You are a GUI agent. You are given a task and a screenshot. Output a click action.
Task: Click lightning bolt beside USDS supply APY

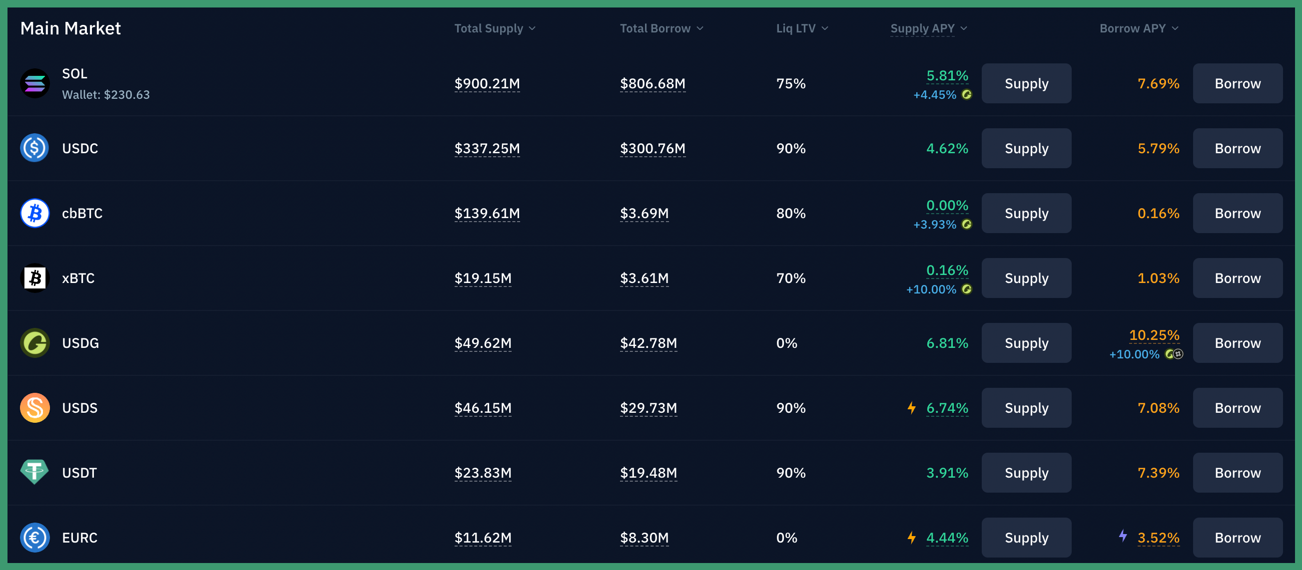tap(911, 407)
